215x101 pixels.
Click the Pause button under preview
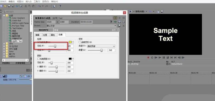[x=164, y=57]
